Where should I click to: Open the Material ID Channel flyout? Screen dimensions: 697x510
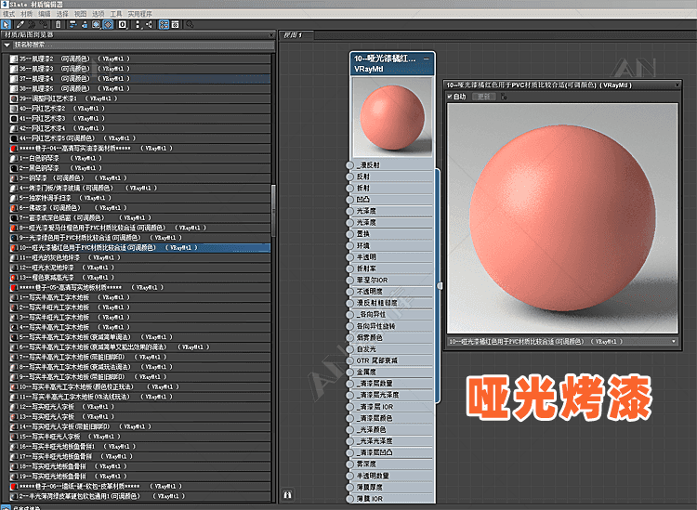123,24
